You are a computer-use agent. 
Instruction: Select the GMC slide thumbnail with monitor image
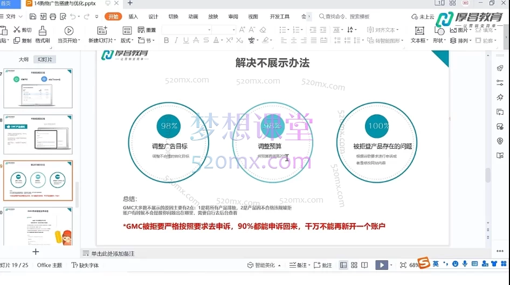pyautogui.click(x=38, y=134)
